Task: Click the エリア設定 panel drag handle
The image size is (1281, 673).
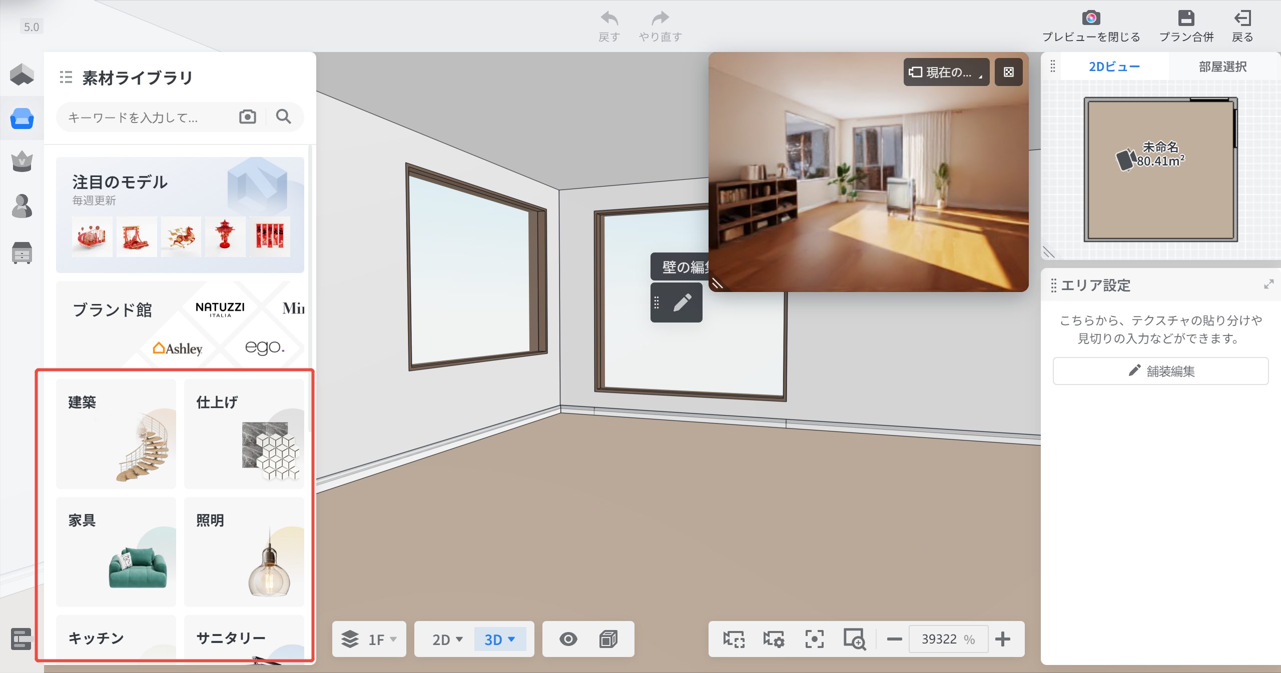Action: click(x=1053, y=285)
